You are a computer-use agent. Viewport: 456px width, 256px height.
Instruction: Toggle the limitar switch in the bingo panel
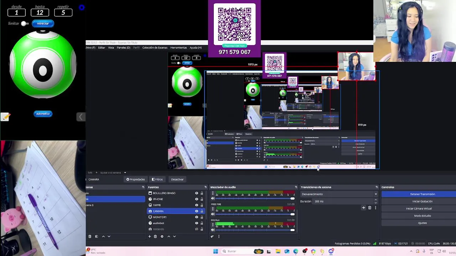25,23
